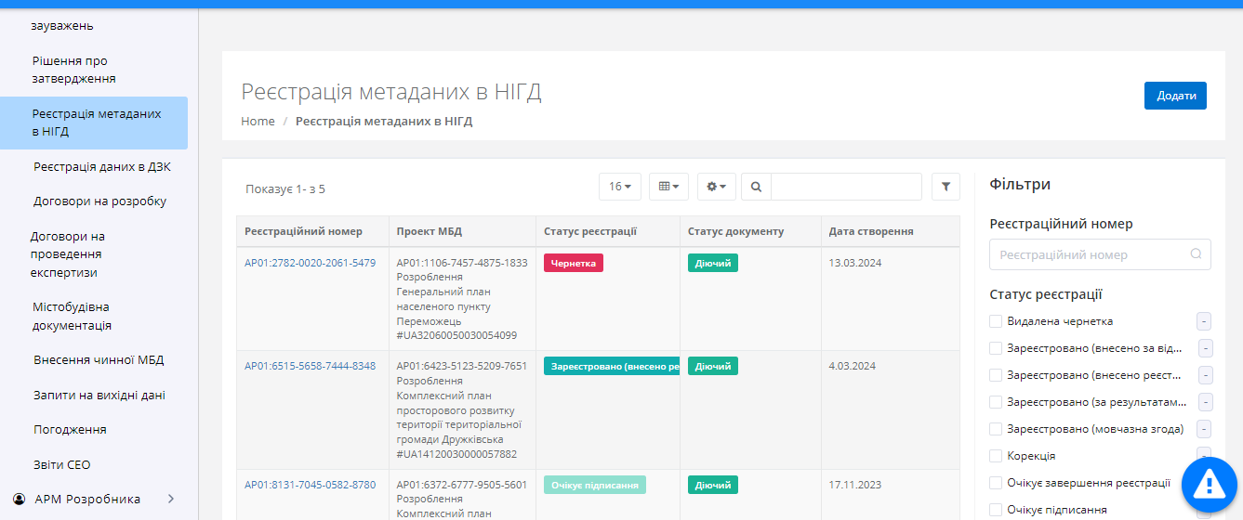Open the rows-per-page 16 dropdown

click(x=619, y=187)
